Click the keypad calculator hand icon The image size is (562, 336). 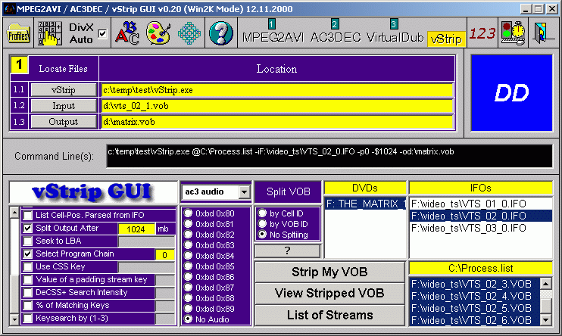coord(49,33)
